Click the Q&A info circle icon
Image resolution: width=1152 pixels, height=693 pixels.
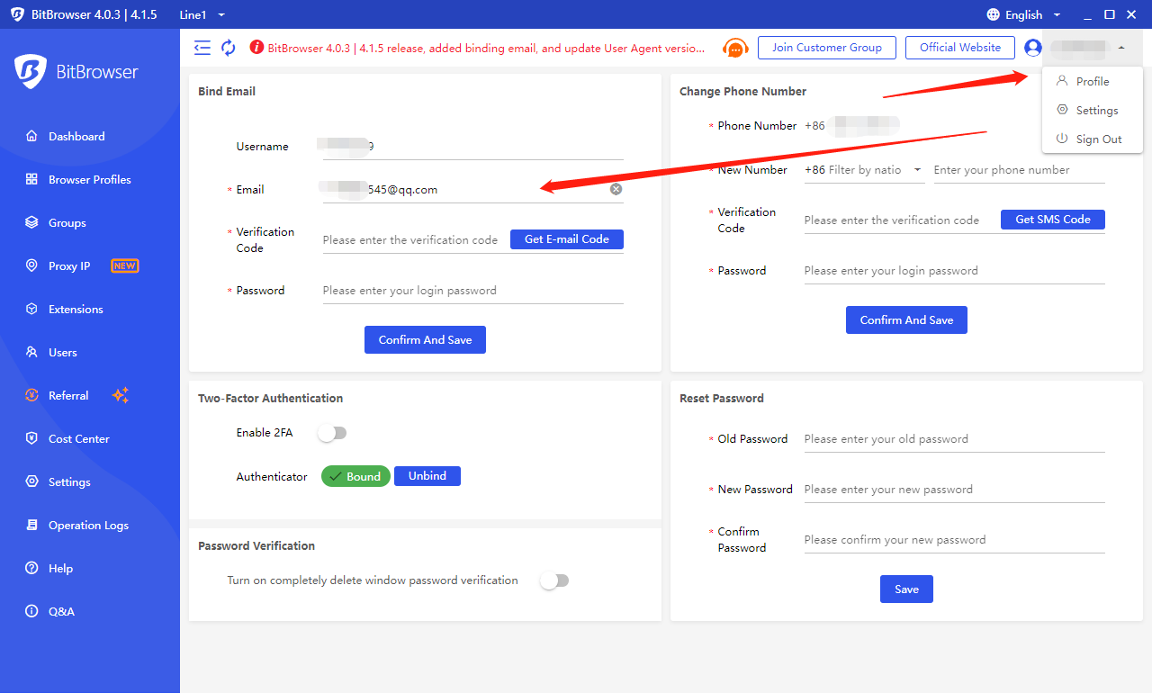31,612
